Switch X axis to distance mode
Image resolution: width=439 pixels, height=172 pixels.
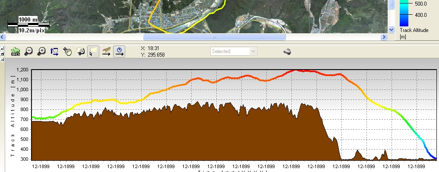pyautogui.click(x=106, y=51)
